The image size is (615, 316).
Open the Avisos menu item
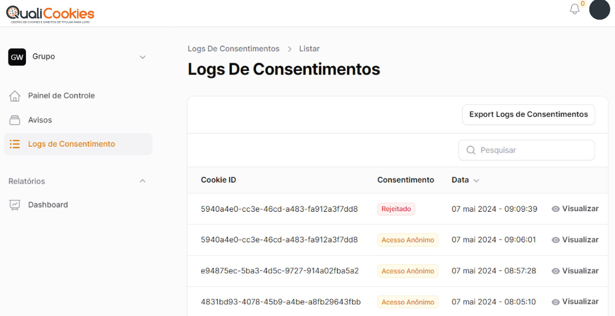tap(40, 120)
